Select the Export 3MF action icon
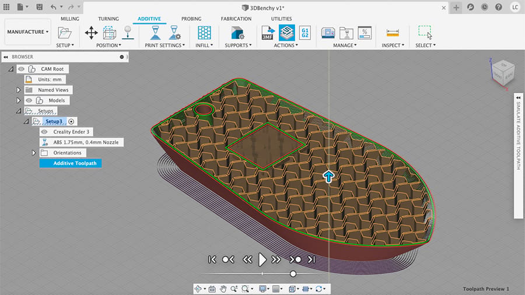 [268, 33]
